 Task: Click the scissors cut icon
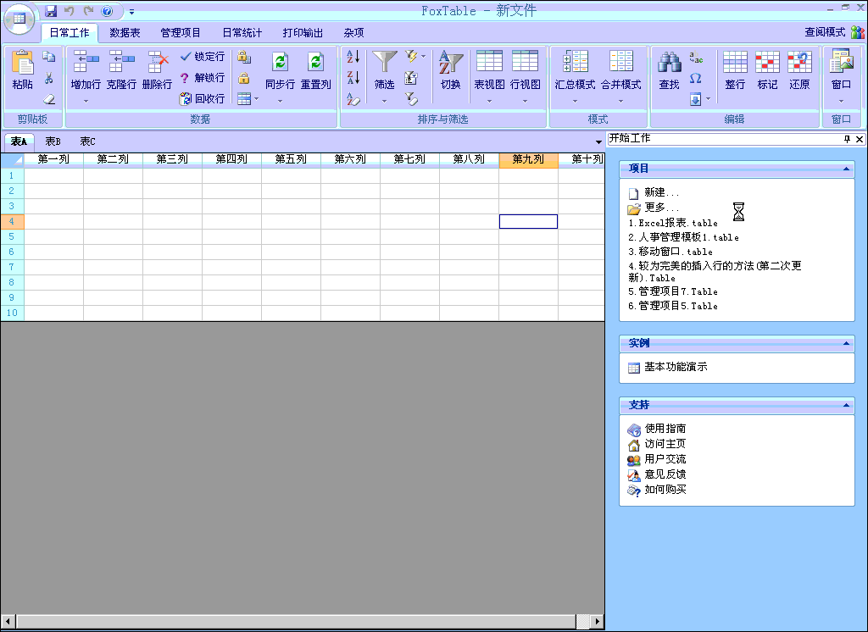pyautogui.click(x=49, y=78)
